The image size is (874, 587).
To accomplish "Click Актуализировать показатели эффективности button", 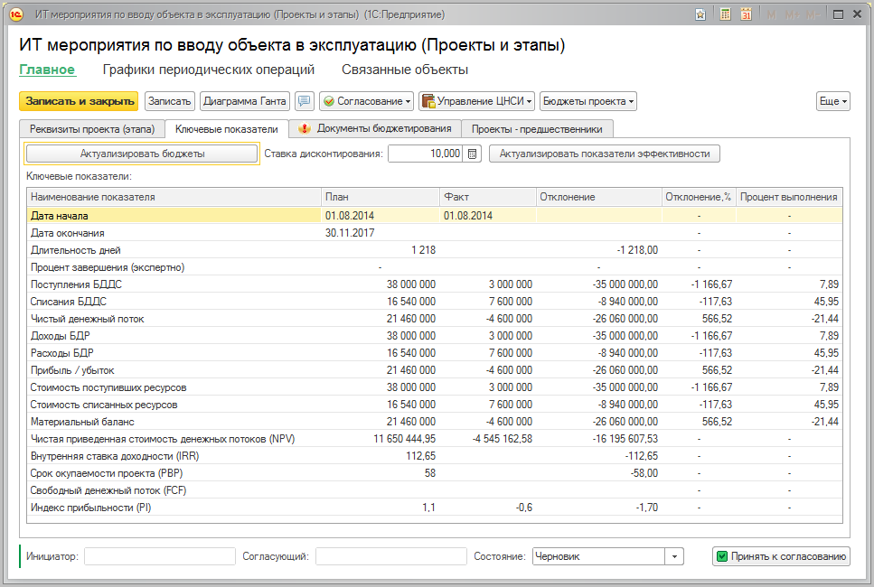I will pyautogui.click(x=605, y=154).
